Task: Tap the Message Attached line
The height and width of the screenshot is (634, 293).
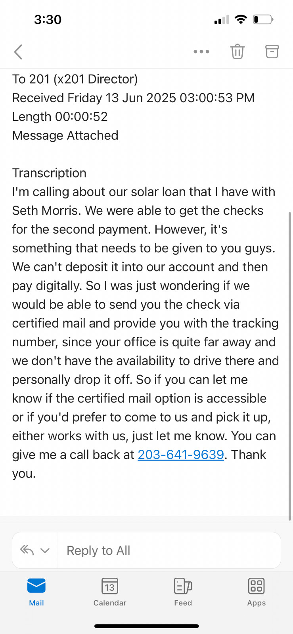Action: [x=65, y=136]
